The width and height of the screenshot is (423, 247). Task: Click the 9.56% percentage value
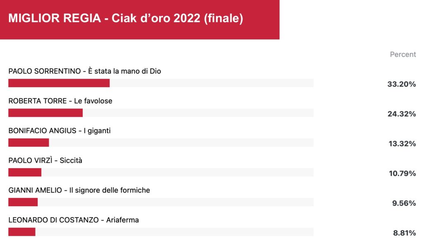click(404, 203)
